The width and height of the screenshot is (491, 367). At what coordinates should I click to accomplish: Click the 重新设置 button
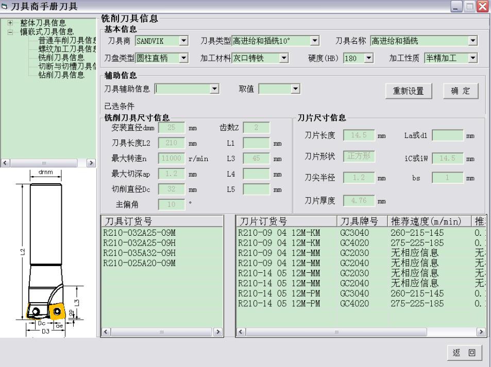pos(408,91)
